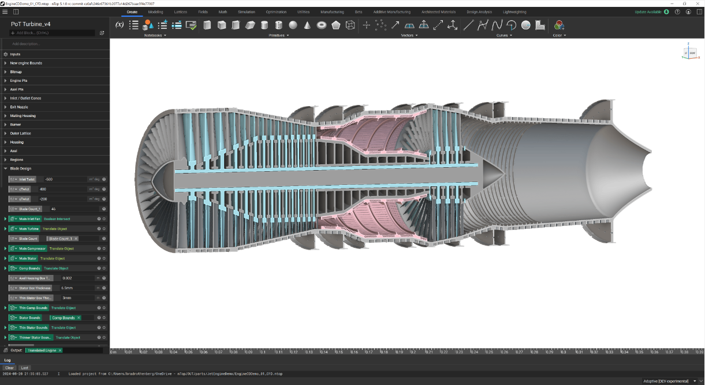The width and height of the screenshot is (705, 385).
Task: Open help for the Main Inlet Fan block
Action: [x=99, y=219]
